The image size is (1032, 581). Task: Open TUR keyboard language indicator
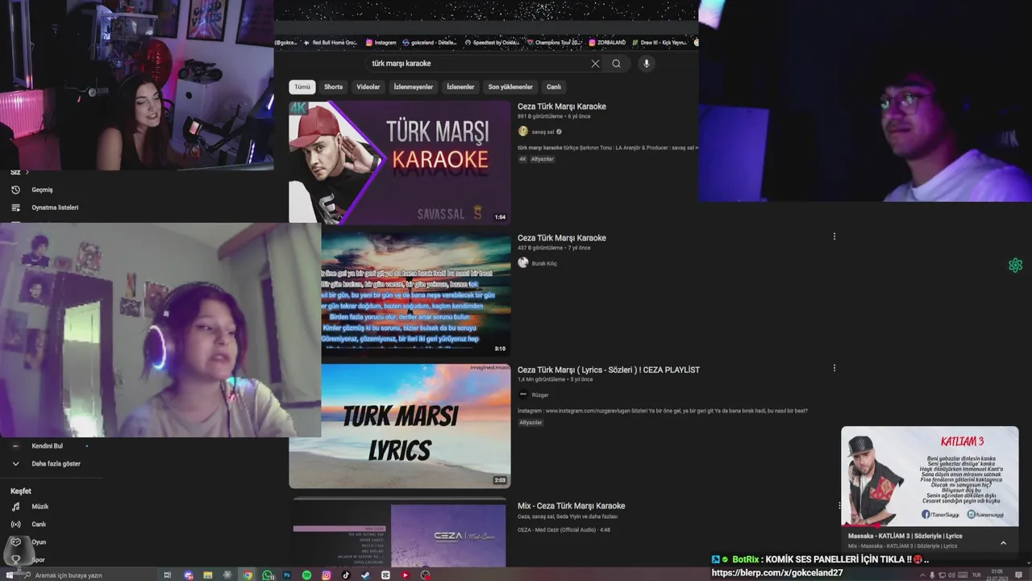point(976,575)
